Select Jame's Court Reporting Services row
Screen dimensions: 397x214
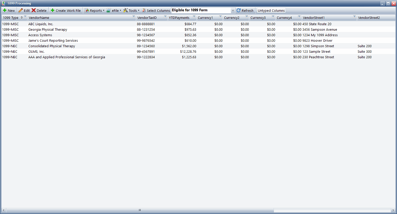point(198,40)
